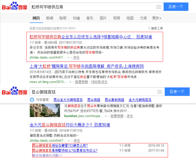Expand the 更多» menu
196x158 pixels.
pyautogui.click(x=157, y=18)
